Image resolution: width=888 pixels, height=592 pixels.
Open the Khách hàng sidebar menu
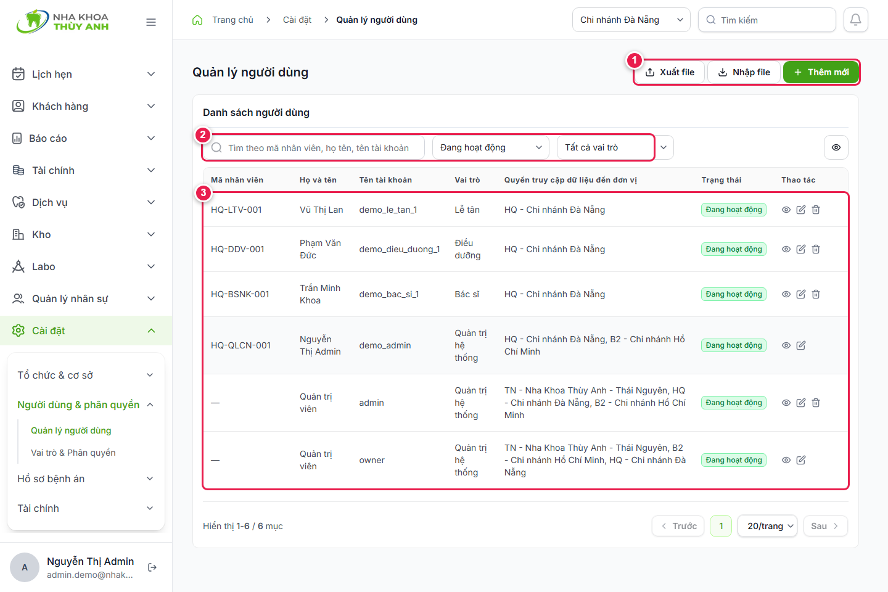(86, 106)
